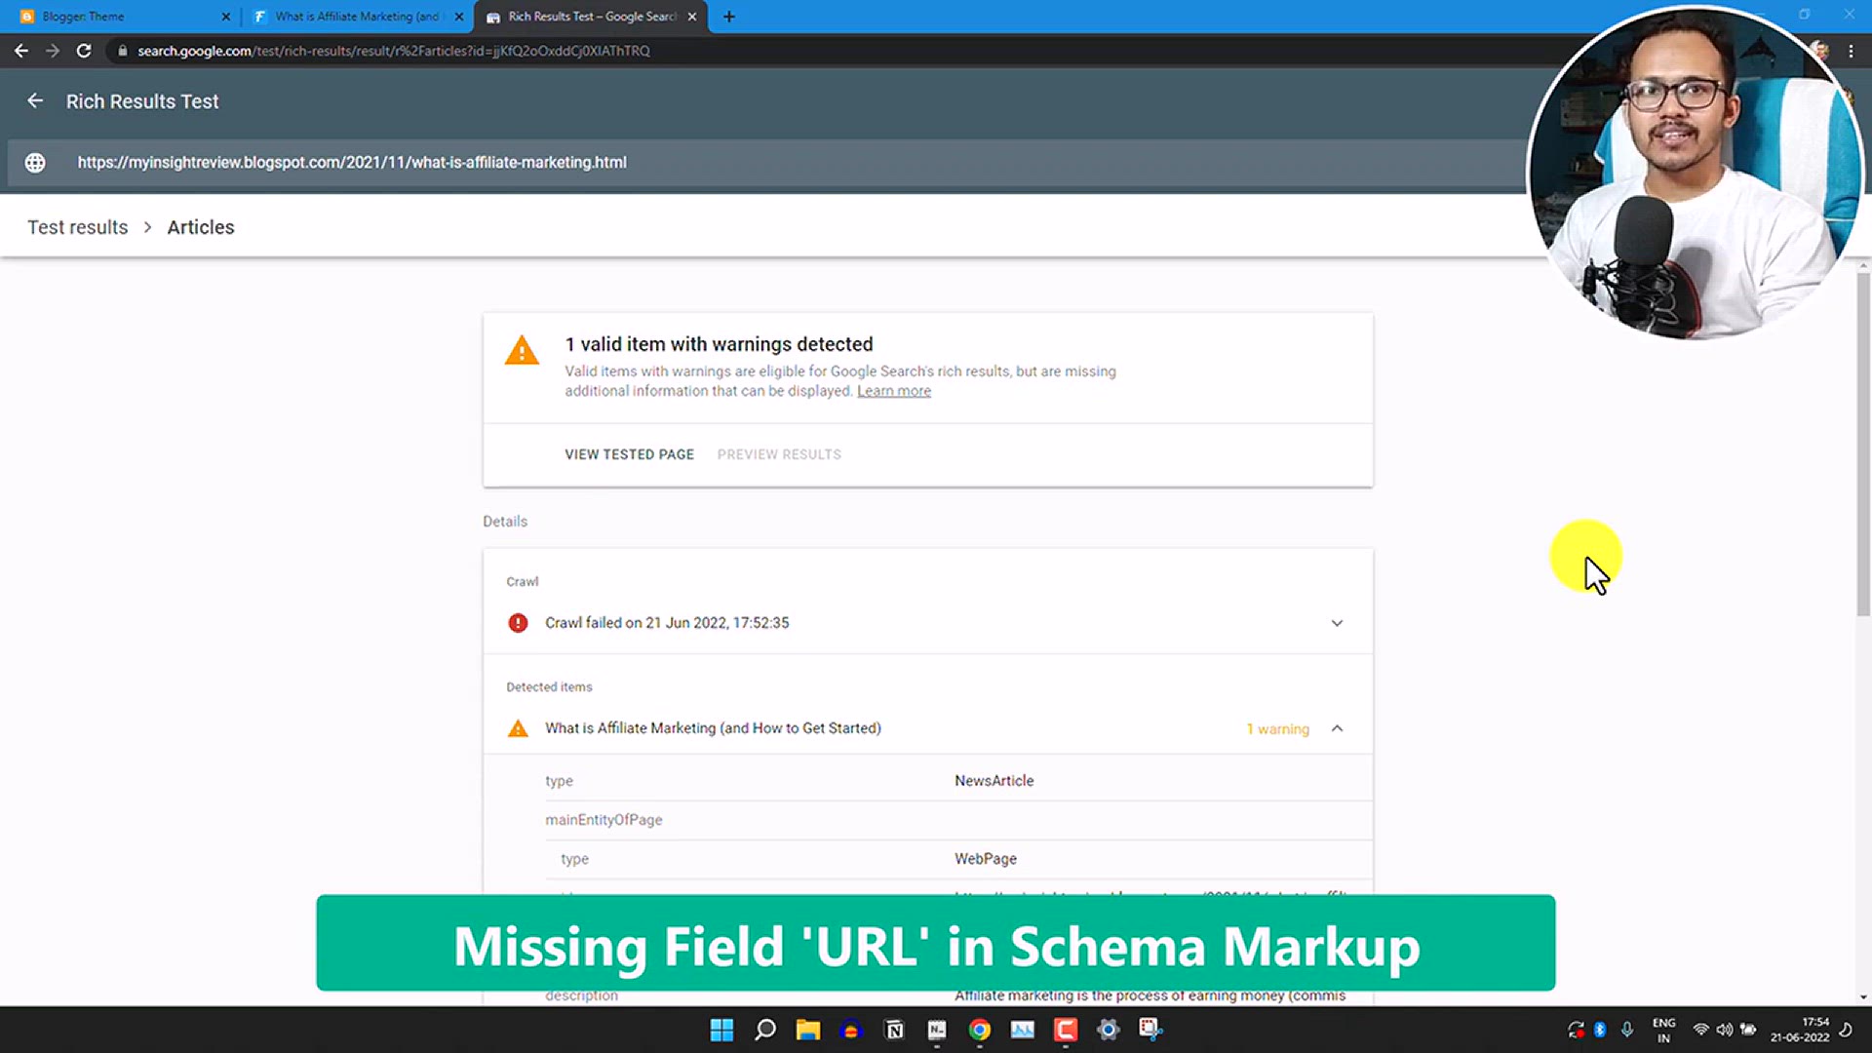This screenshot has width=1872, height=1053.
Task: Click the Articles breadcrumb
Action: coord(201,227)
